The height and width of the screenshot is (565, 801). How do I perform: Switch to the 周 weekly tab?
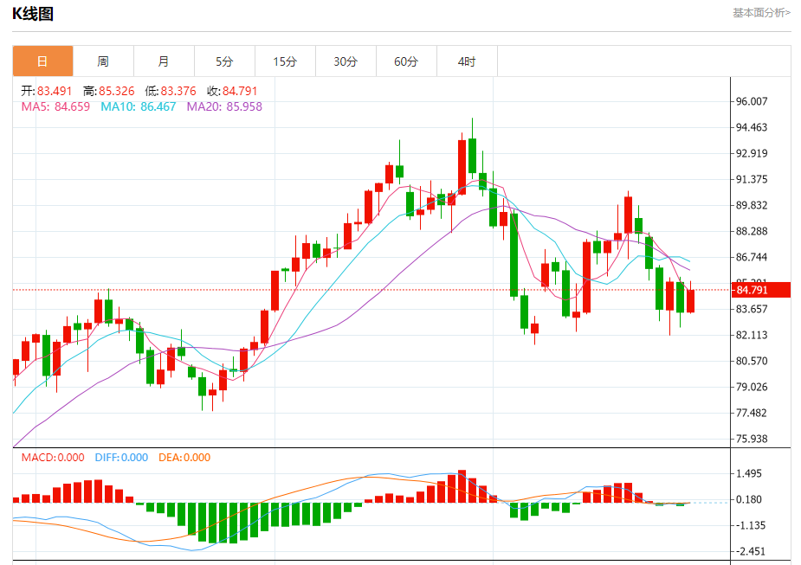(x=103, y=61)
